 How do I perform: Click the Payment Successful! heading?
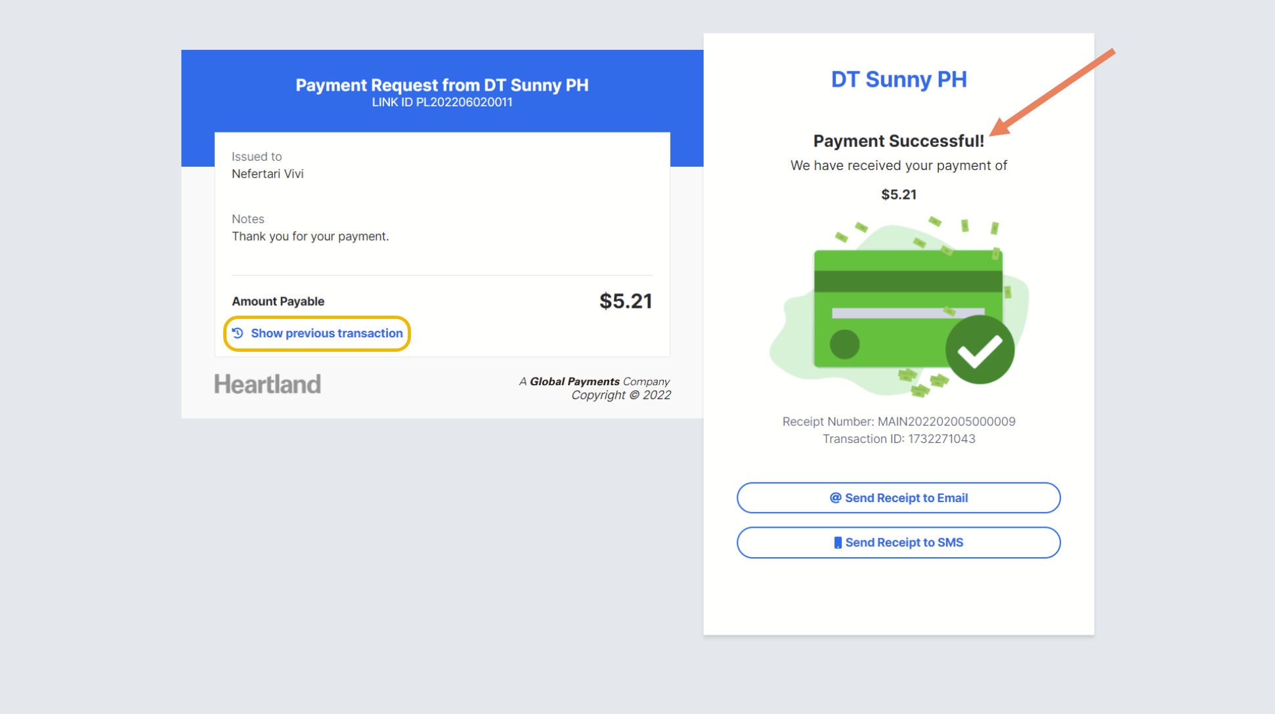point(898,141)
